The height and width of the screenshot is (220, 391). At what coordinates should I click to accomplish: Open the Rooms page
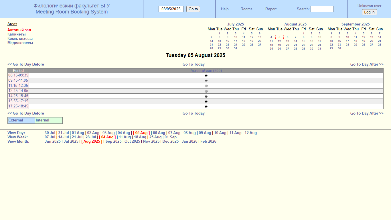[246, 9]
